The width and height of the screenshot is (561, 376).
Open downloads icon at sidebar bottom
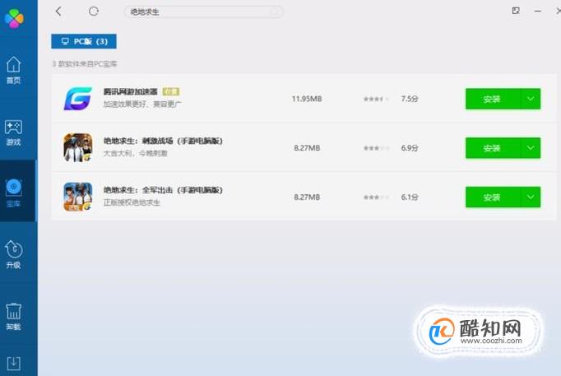point(14,363)
